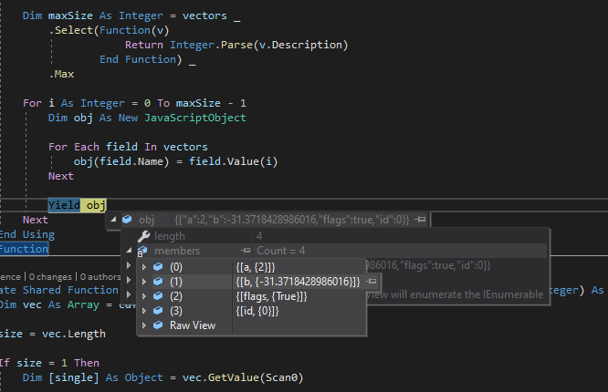Expand the (1) member entry
The width and height of the screenshot is (608, 392).
coord(143,282)
